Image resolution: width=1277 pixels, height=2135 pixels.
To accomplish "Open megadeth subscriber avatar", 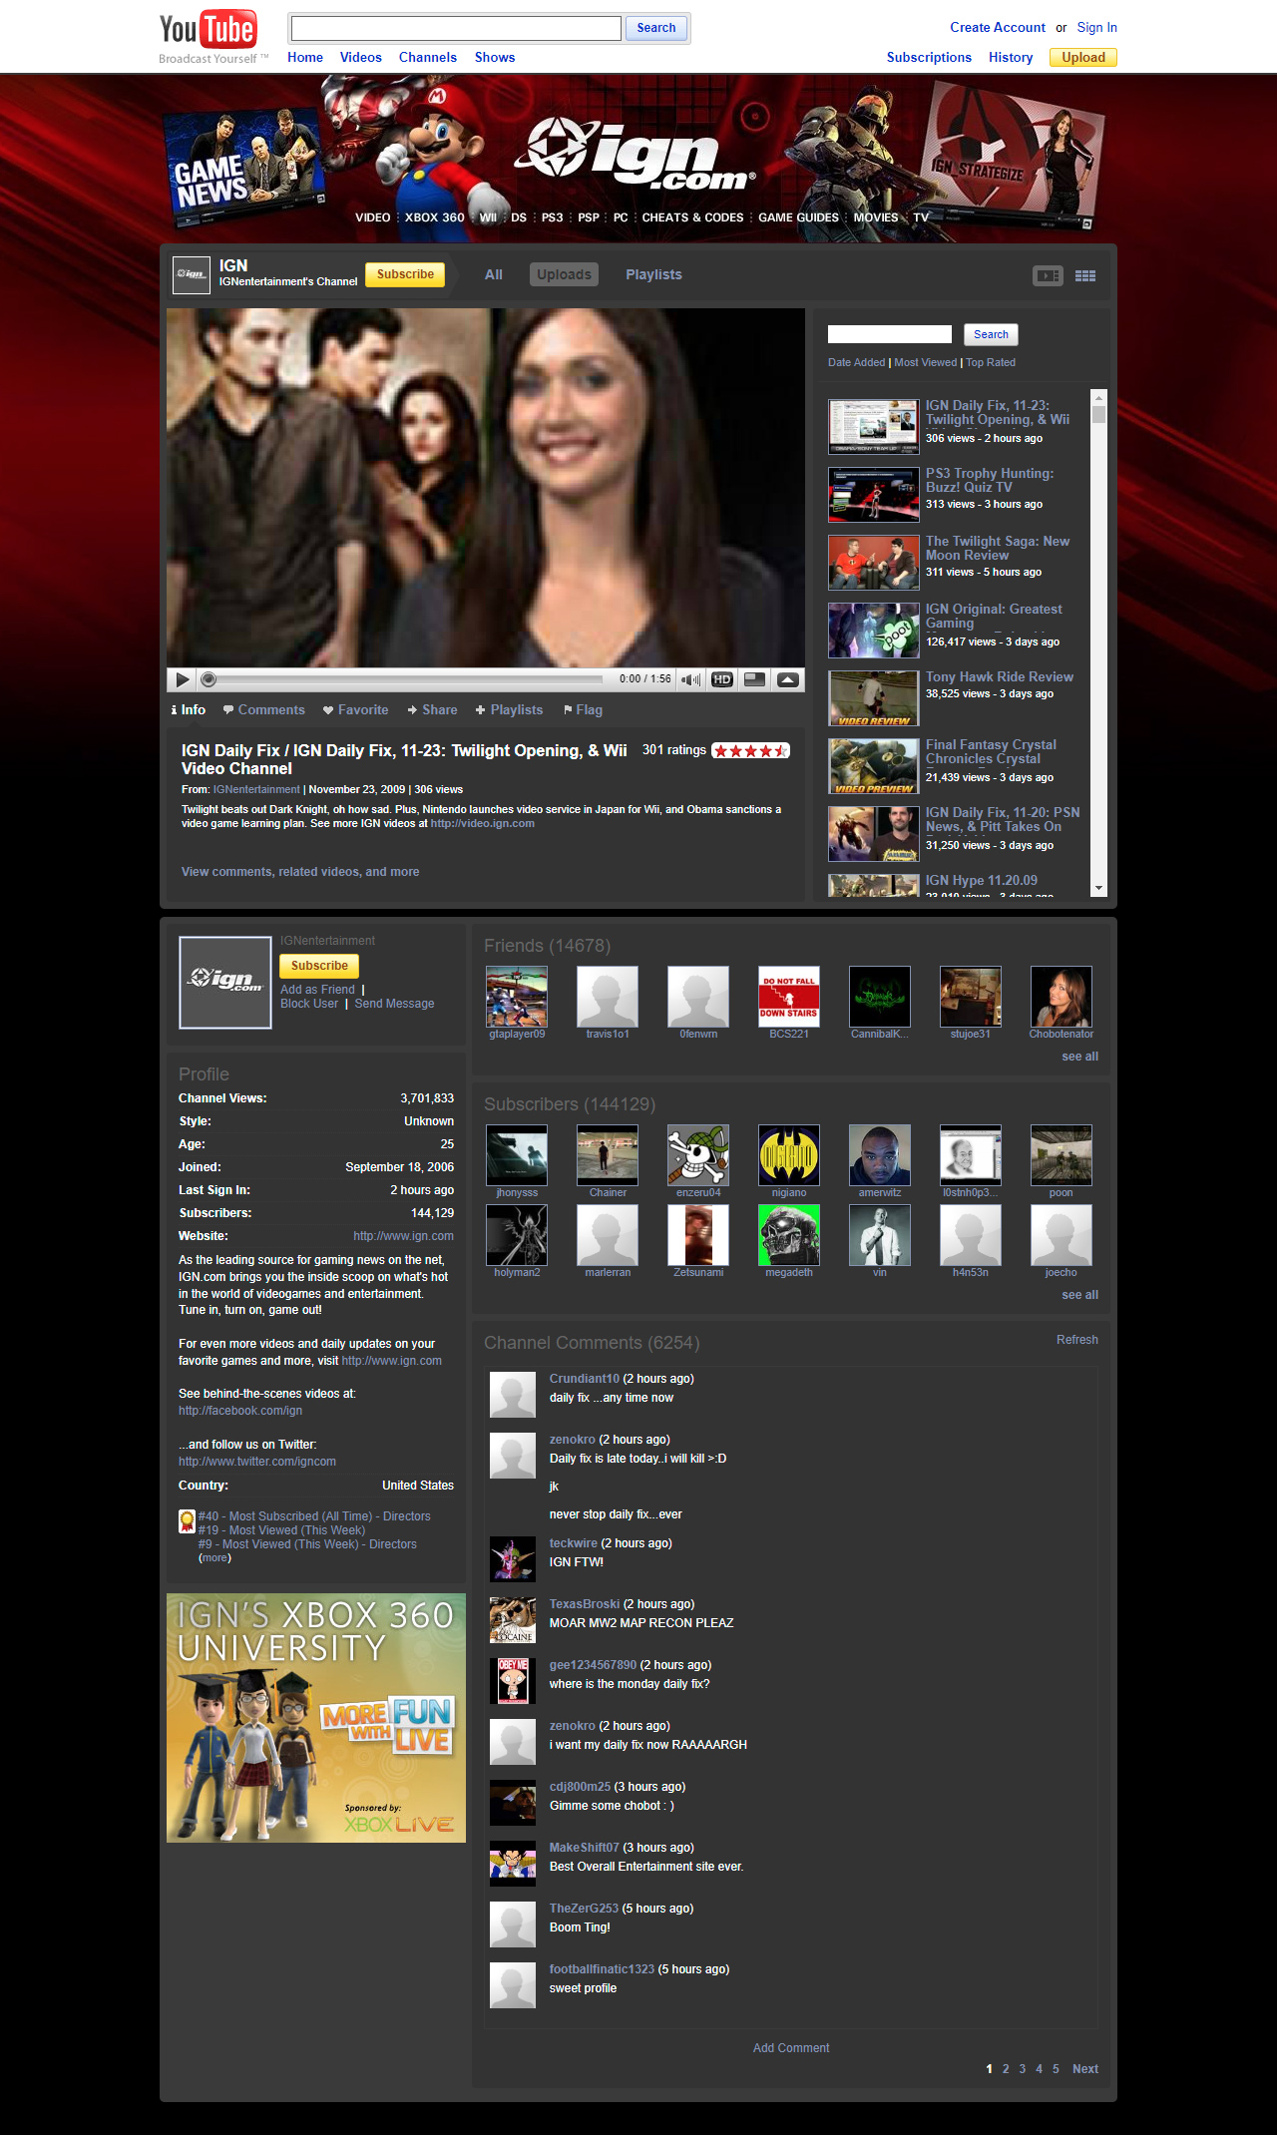I will pos(789,1235).
